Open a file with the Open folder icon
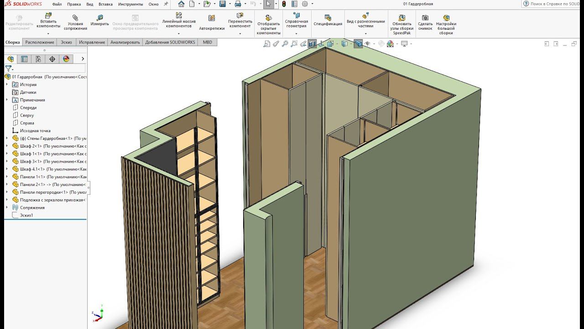 (207, 4)
